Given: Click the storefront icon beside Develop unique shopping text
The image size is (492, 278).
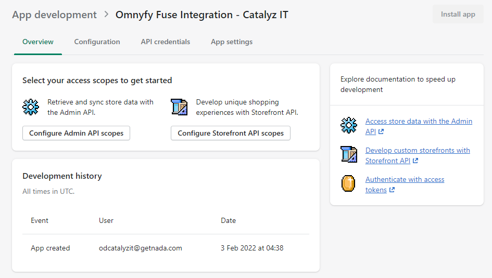Looking at the screenshot, I should tap(179, 107).
